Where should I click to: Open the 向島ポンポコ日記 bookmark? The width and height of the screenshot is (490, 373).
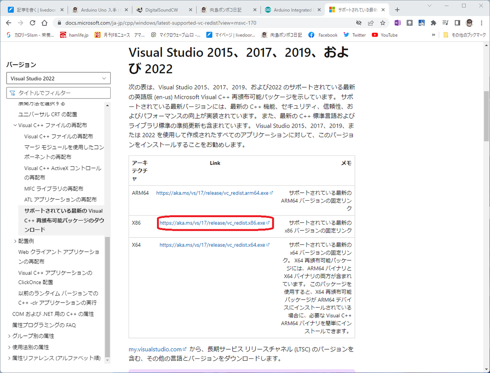282,35
